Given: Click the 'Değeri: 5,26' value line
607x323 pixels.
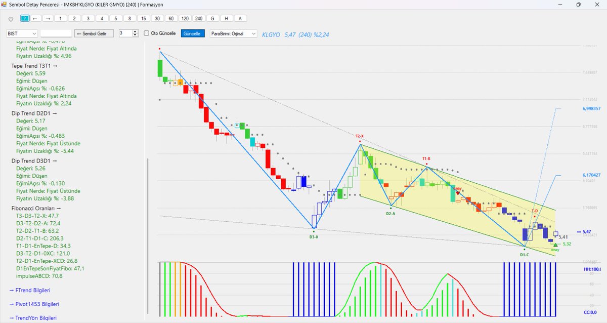Looking at the screenshot, I should [31, 169].
